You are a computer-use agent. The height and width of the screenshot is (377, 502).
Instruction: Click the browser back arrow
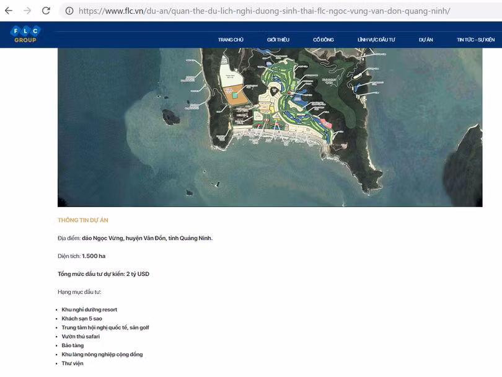click(9, 11)
